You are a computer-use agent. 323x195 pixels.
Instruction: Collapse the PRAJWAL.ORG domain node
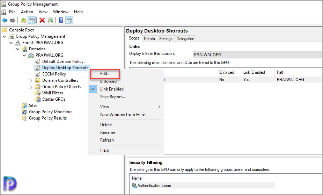pyautogui.click(x=24, y=56)
